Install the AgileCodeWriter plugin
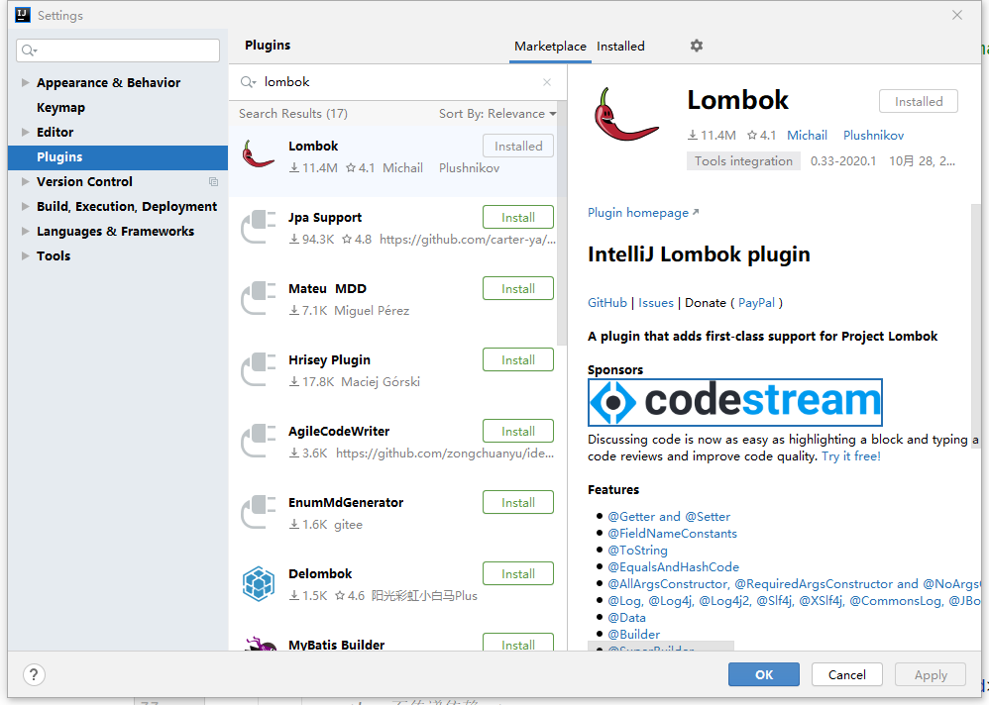Image resolution: width=989 pixels, height=705 pixels. pyautogui.click(x=518, y=431)
